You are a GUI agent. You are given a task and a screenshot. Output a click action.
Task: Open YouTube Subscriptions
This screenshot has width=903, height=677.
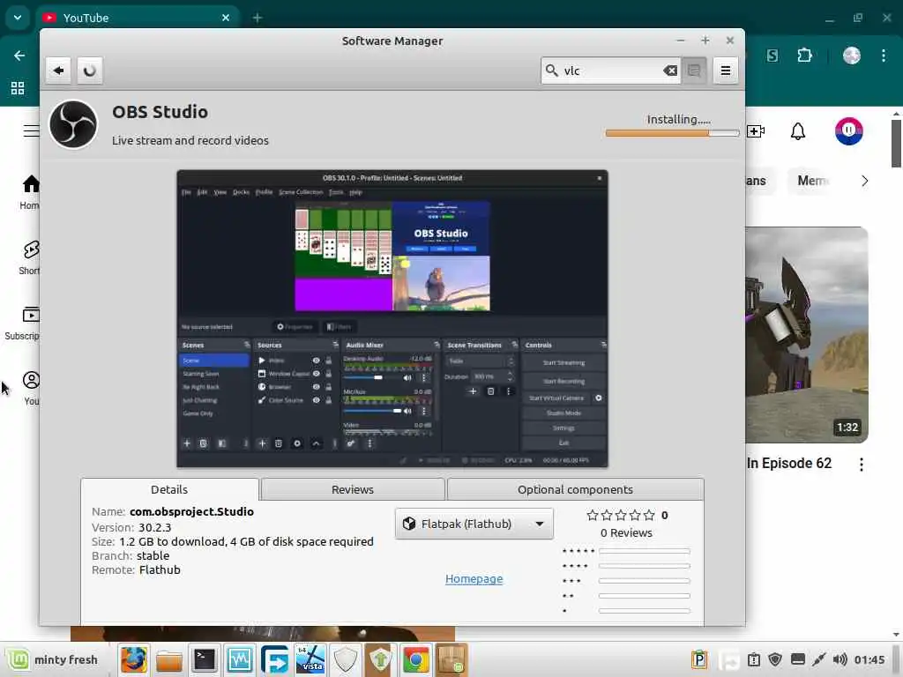[23, 323]
